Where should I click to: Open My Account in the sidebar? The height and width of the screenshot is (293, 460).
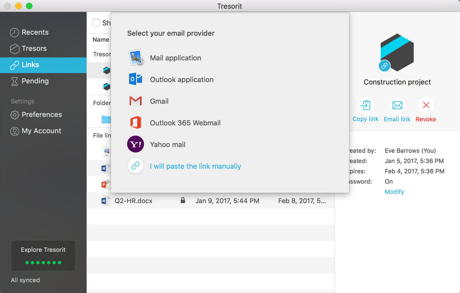pyautogui.click(x=43, y=131)
